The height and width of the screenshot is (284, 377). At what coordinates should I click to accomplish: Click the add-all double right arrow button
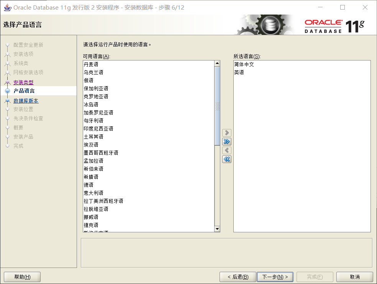(x=227, y=142)
